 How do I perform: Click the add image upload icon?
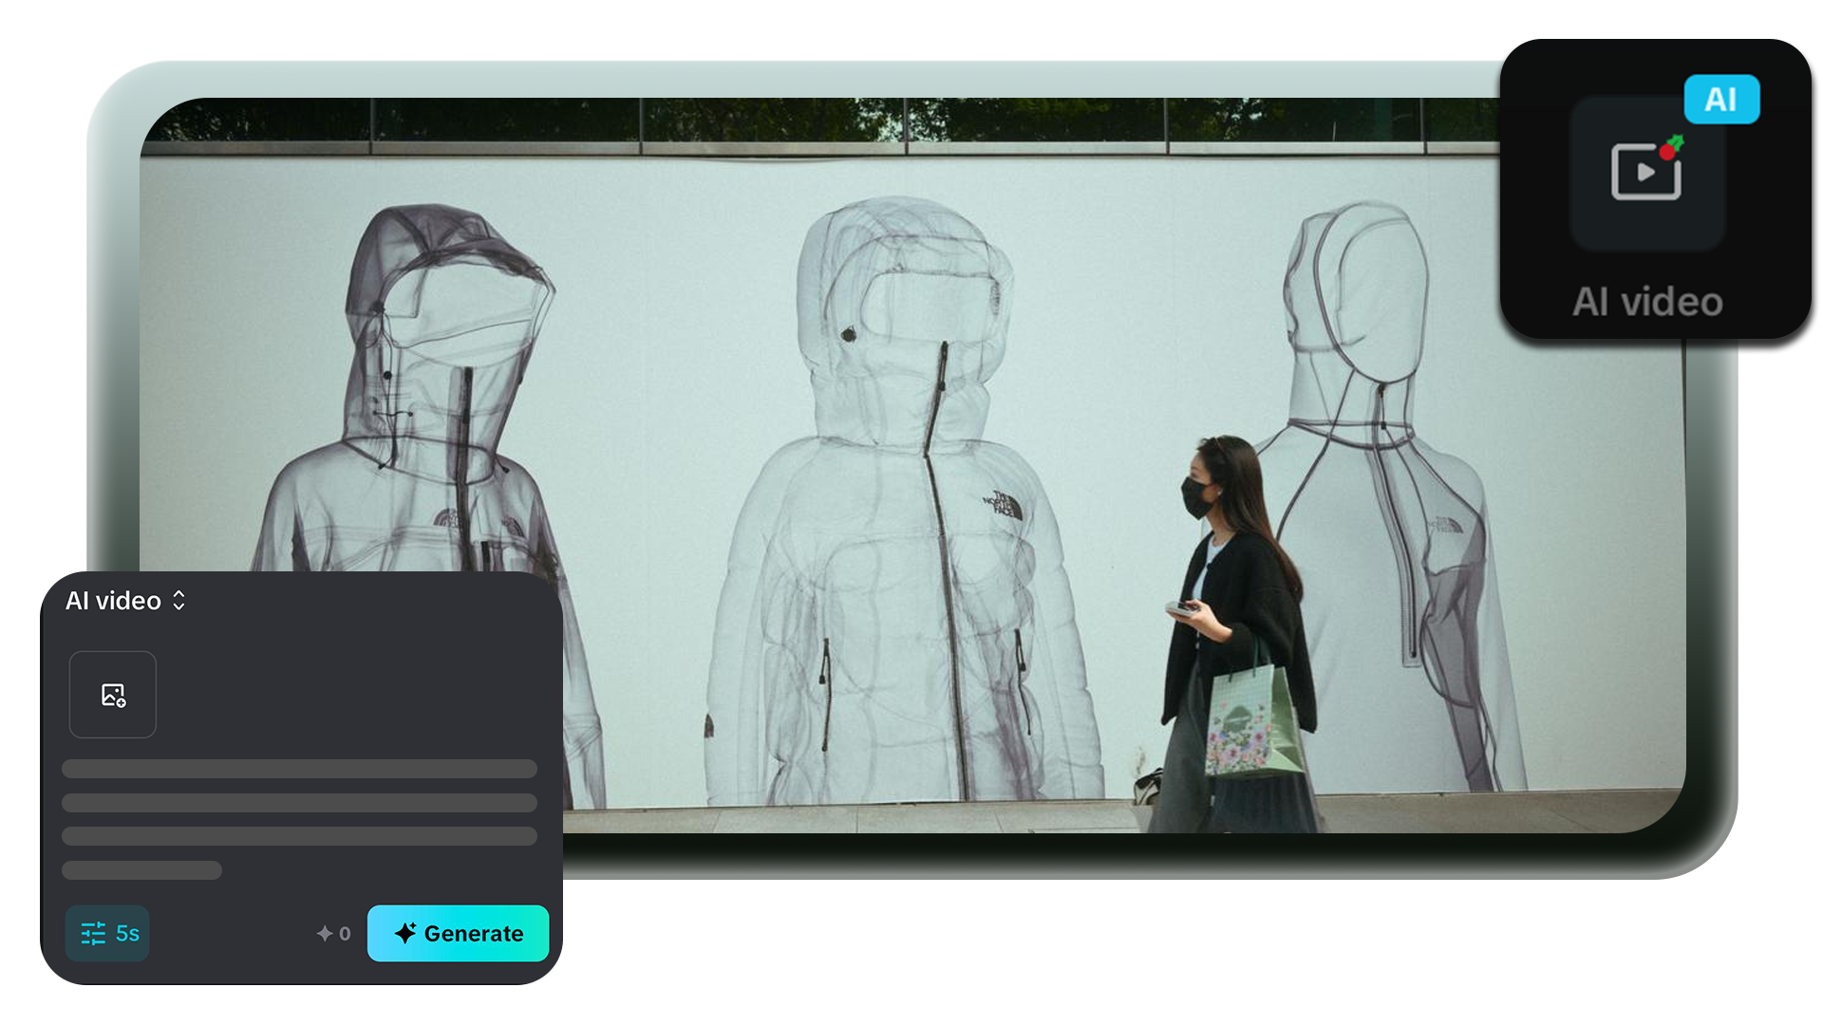113,696
